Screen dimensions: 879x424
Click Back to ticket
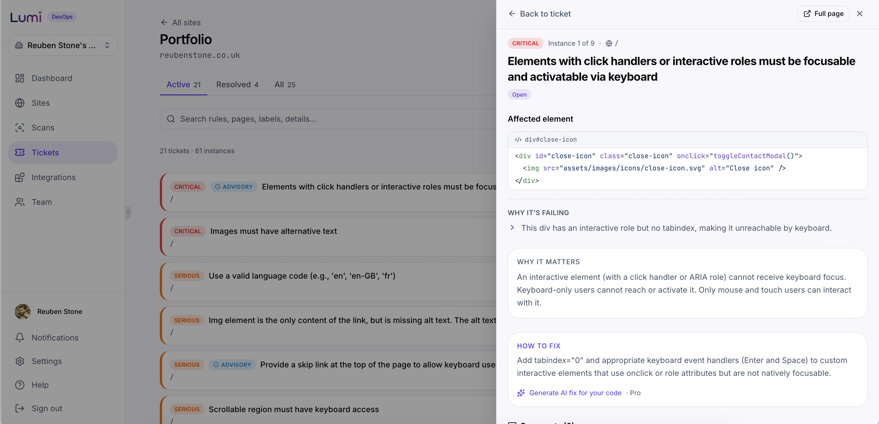[x=540, y=14]
